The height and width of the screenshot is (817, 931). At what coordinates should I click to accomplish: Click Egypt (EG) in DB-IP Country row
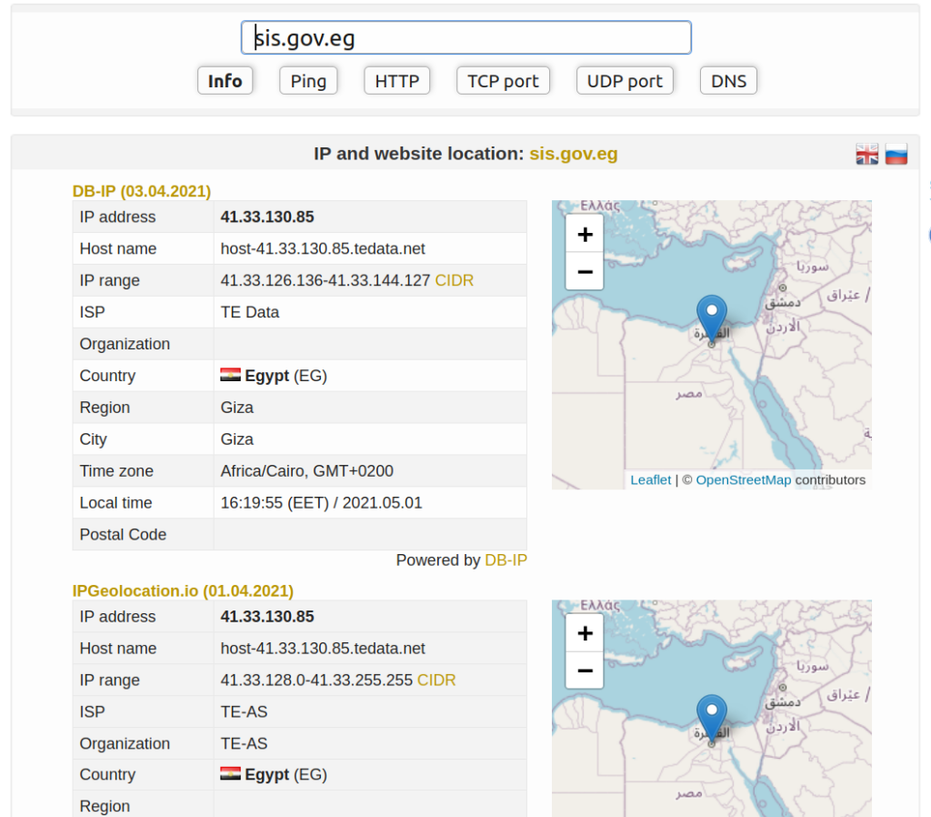[x=285, y=376]
